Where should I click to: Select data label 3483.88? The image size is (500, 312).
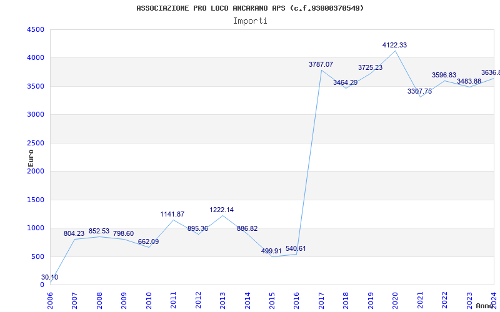(x=469, y=82)
